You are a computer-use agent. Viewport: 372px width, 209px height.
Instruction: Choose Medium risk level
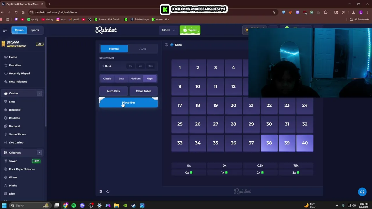(135, 78)
